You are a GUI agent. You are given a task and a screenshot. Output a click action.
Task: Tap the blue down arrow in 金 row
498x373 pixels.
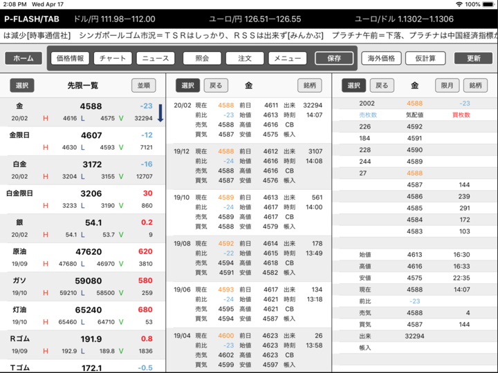pyautogui.click(x=160, y=113)
